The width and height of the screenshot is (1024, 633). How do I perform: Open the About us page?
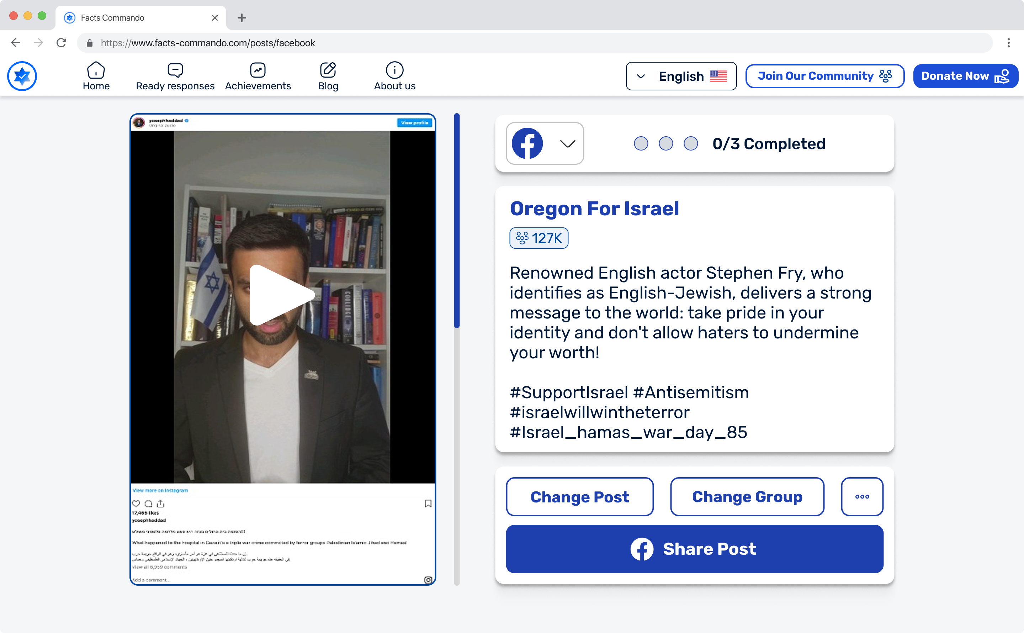394,76
